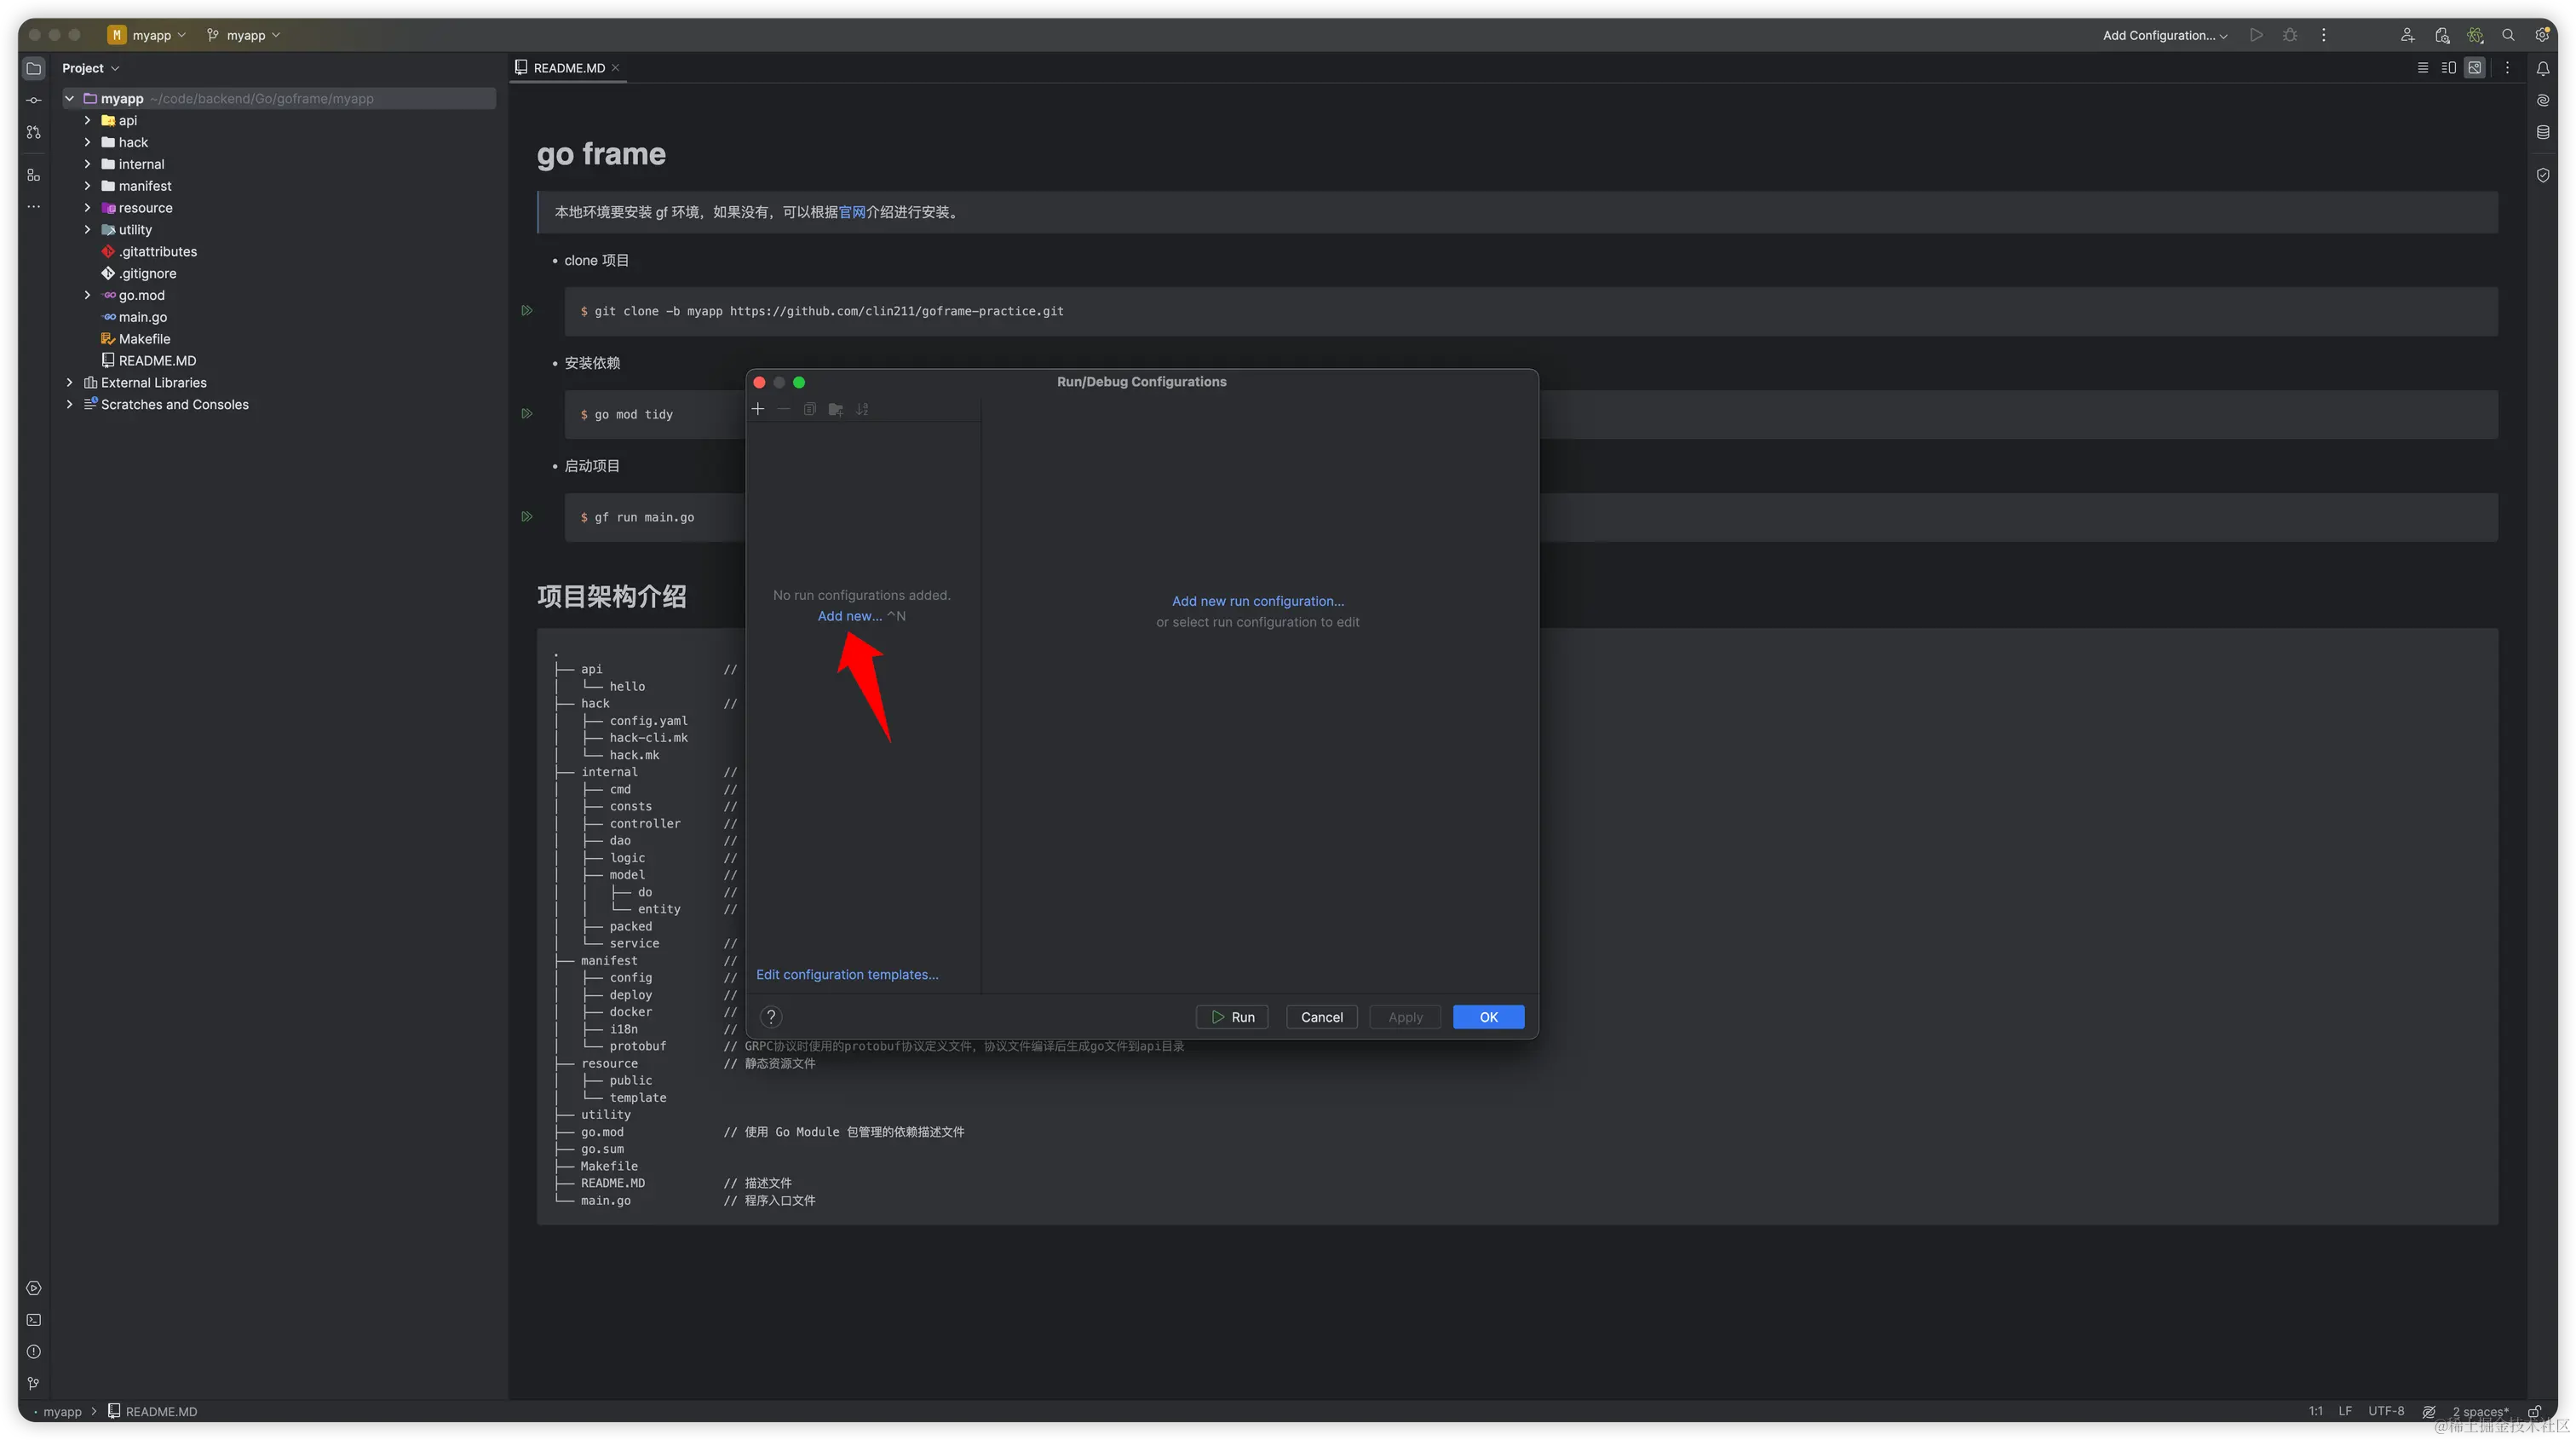Viewport: 2576px width, 1440px height.
Task: Expand Scratches and Consoles node
Action: pyautogui.click(x=70, y=405)
